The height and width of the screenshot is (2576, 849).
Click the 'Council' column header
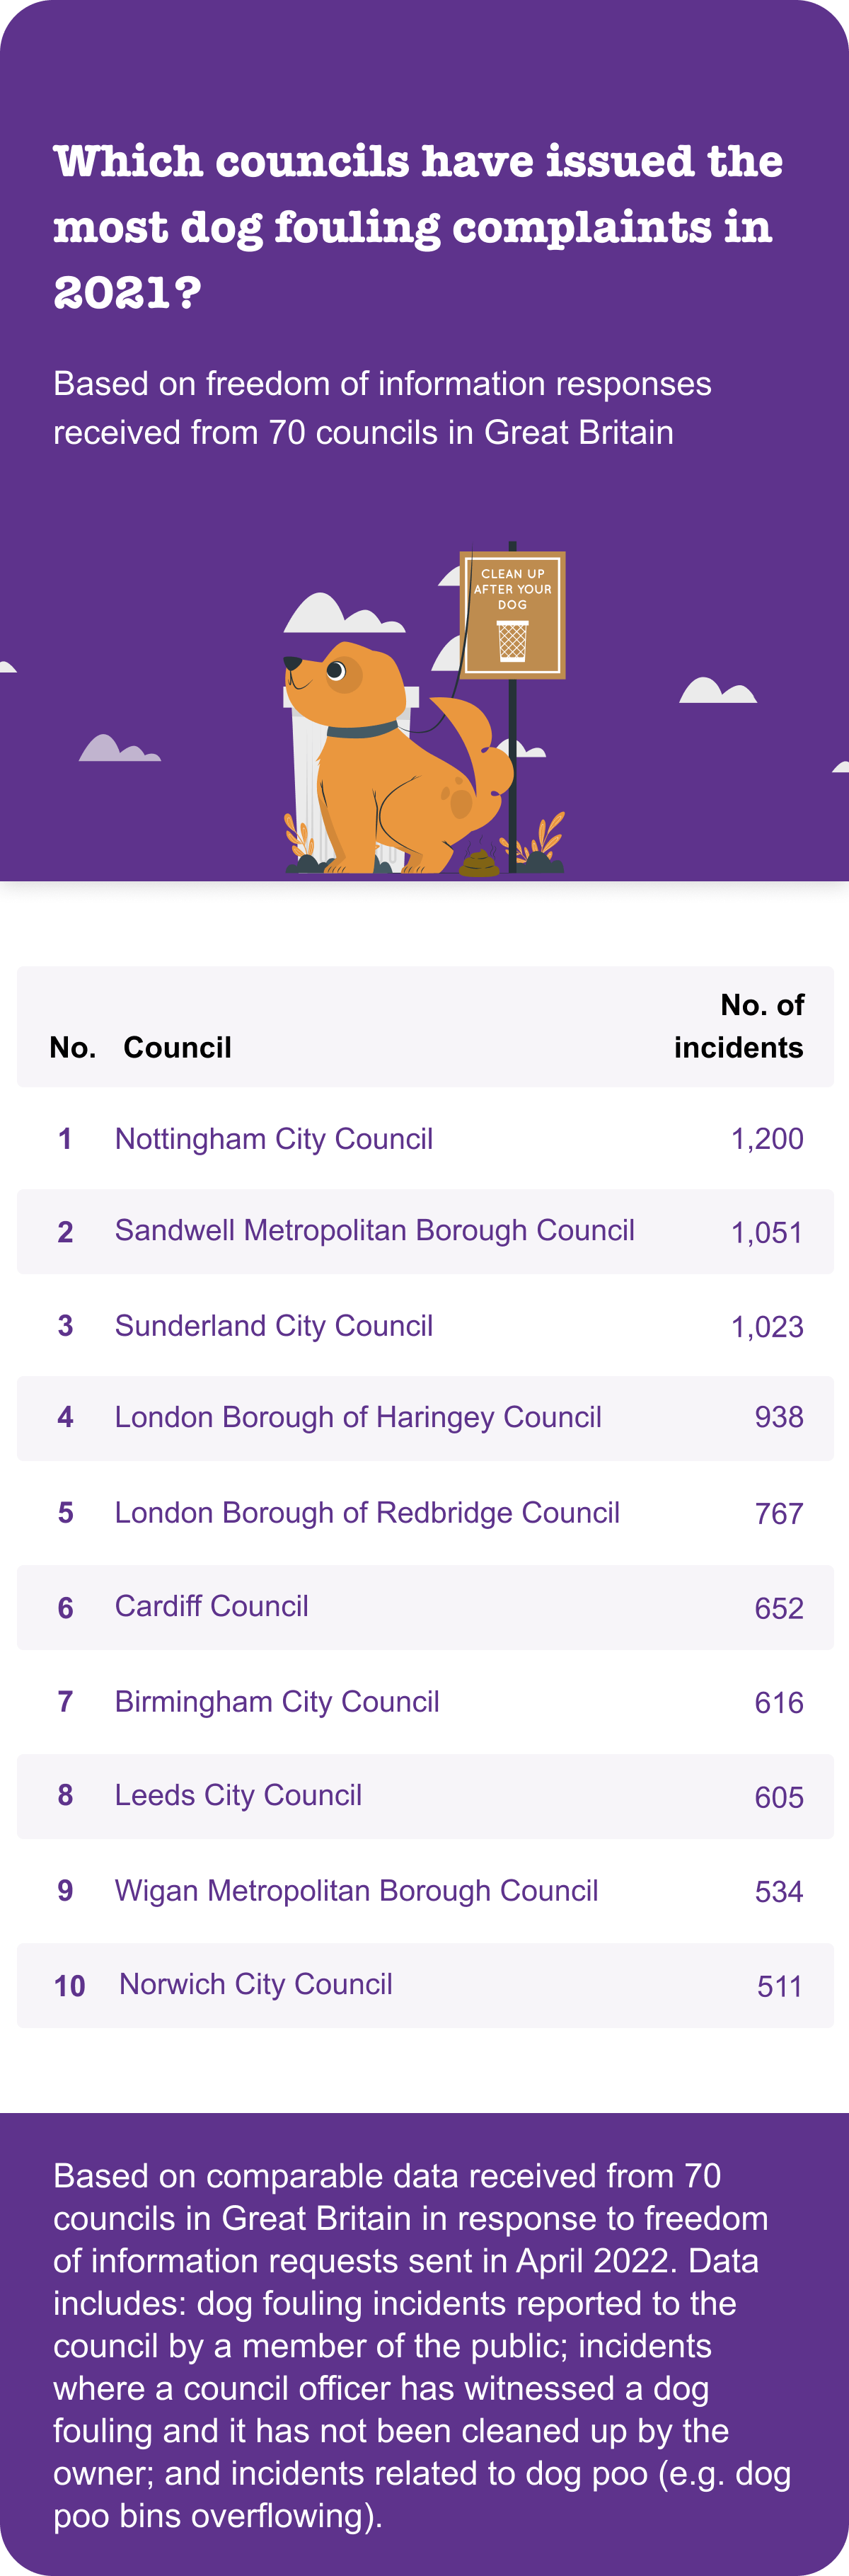point(177,1047)
